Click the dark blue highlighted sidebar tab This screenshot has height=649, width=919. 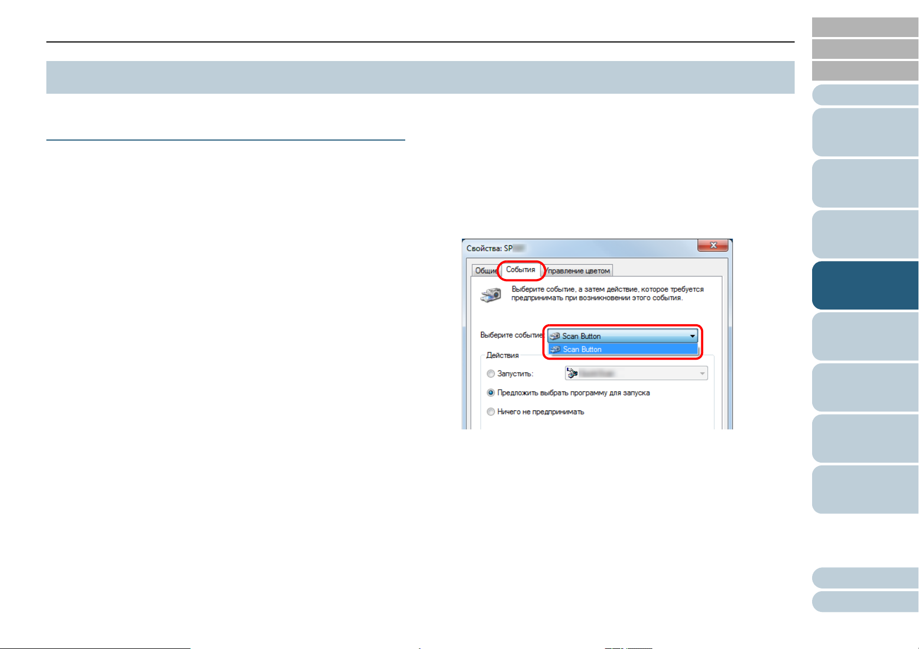[x=865, y=286]
